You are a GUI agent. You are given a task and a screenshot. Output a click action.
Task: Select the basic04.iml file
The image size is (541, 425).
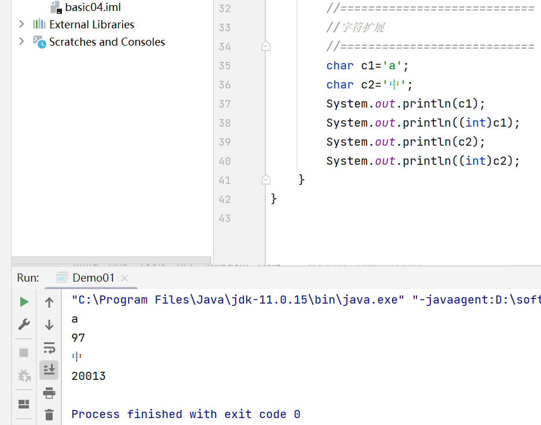(86, 7)
